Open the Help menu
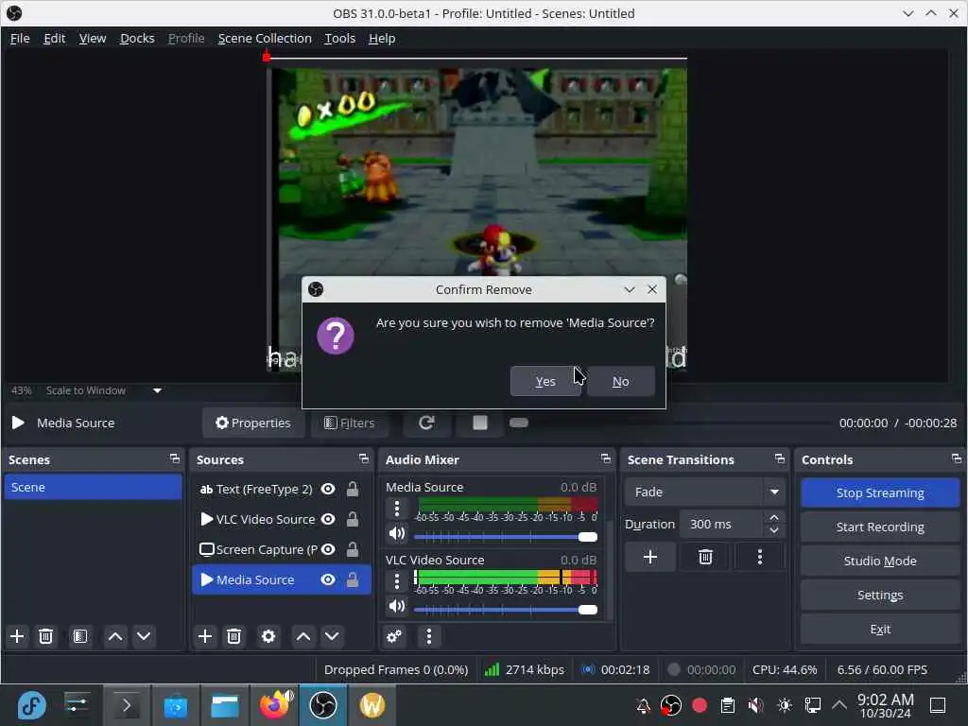 [382, 38]
